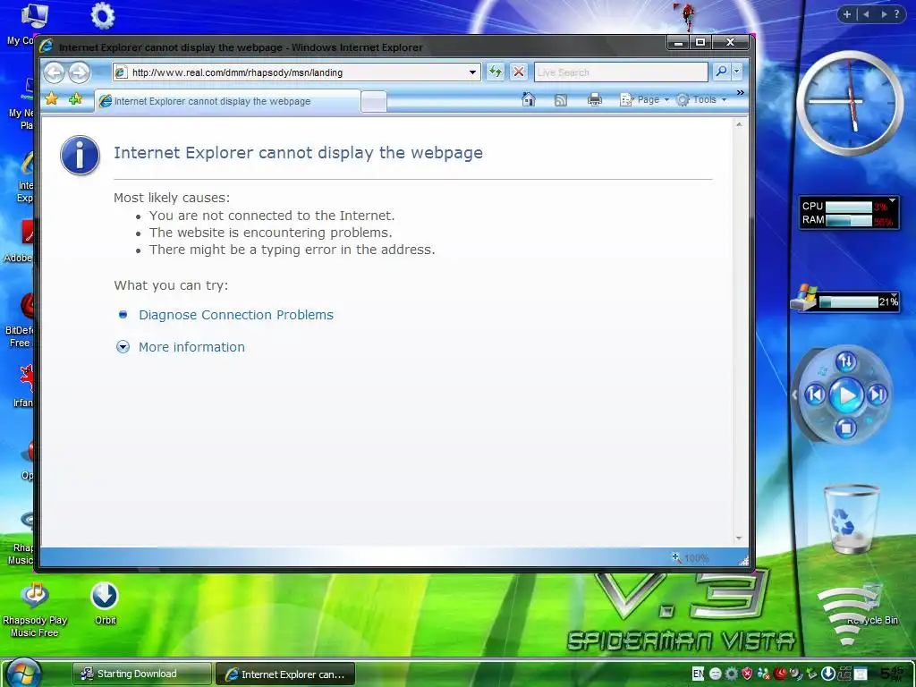
Task: Open the settings gear desktop icon
Action: [103, 16]
